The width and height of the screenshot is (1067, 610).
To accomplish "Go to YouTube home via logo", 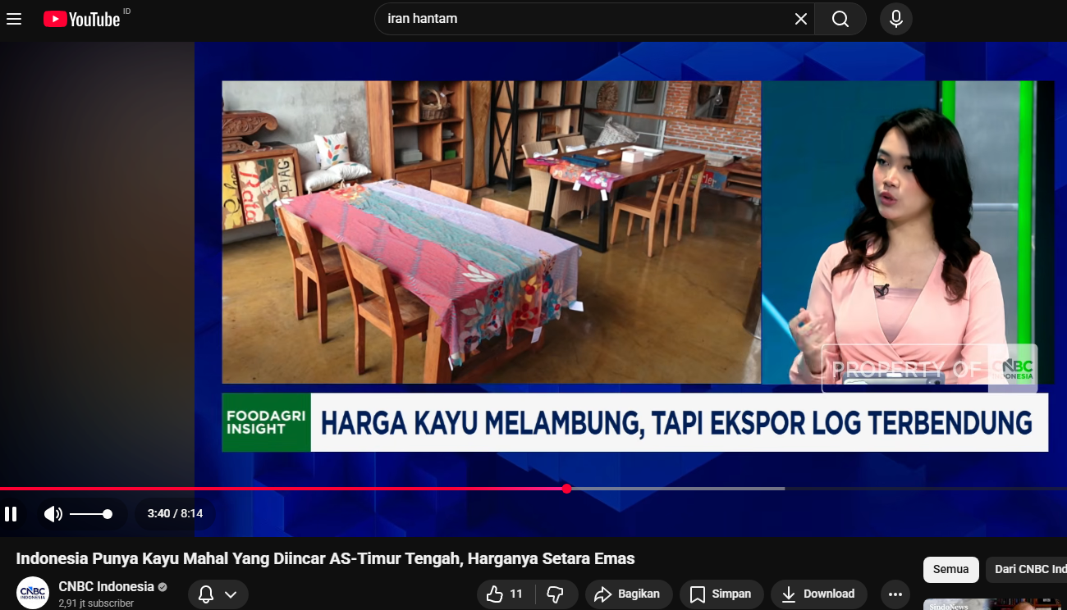I will [x=82, y=19].
